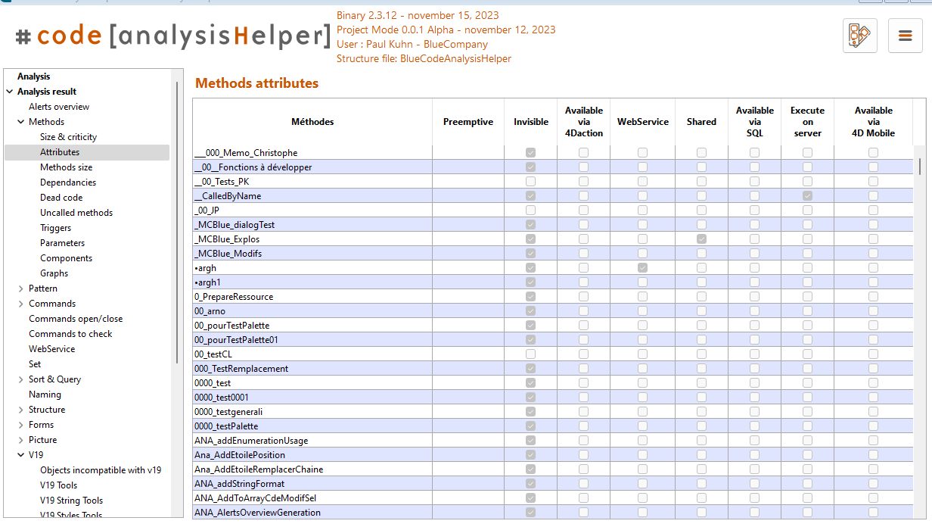Select the top-level Analysis item

coord(33,76)
